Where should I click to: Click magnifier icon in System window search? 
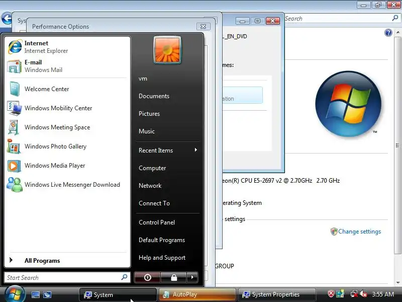(395, 18)
